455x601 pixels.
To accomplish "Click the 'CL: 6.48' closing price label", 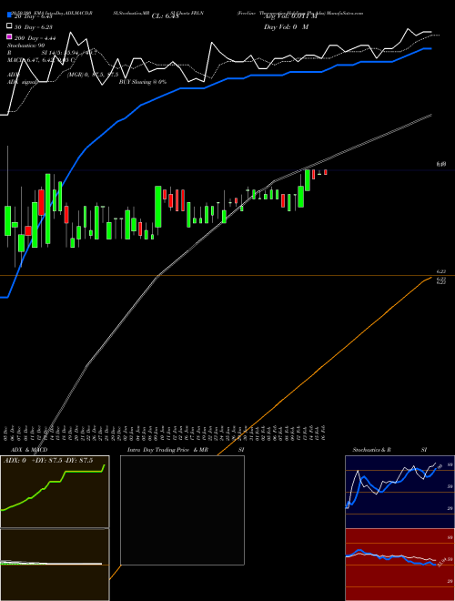I will 165,16.
